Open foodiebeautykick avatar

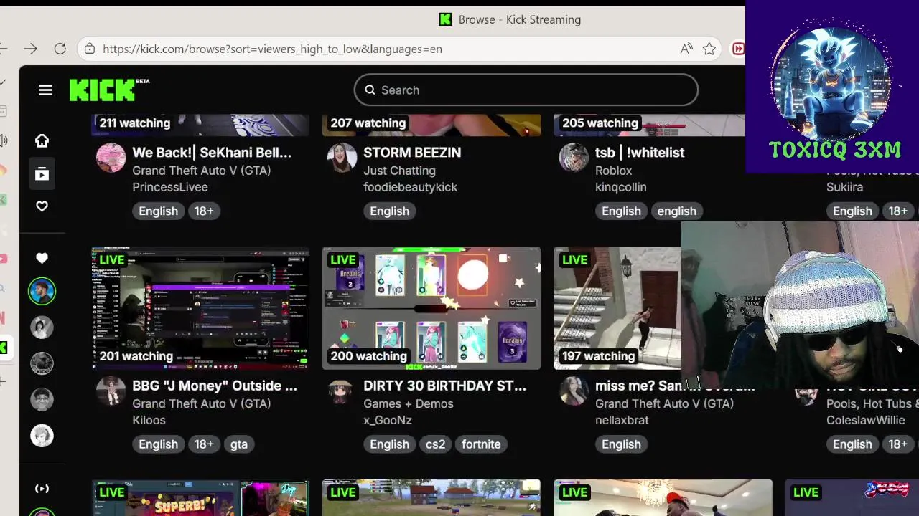click(342, 157)
